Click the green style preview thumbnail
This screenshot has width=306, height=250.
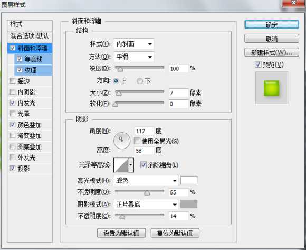click(x=272, y=88)
